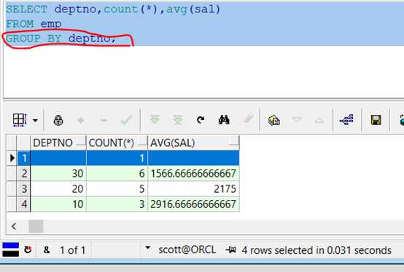
Task: Click the insert record plus icon
Action: (x=81, y=120)
